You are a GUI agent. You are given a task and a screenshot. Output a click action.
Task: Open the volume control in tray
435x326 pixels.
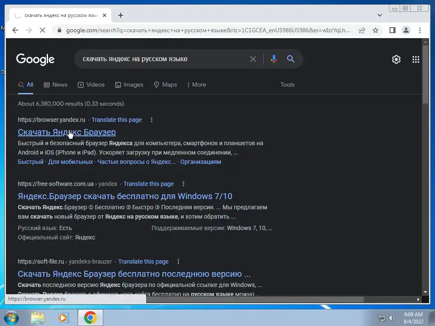(392, 318)
